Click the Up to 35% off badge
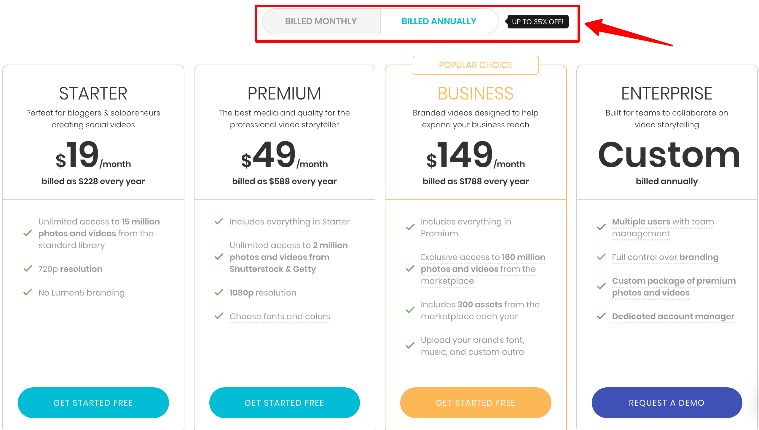The height and width of the screenshot is (430, 759). [x=538, y=22]
